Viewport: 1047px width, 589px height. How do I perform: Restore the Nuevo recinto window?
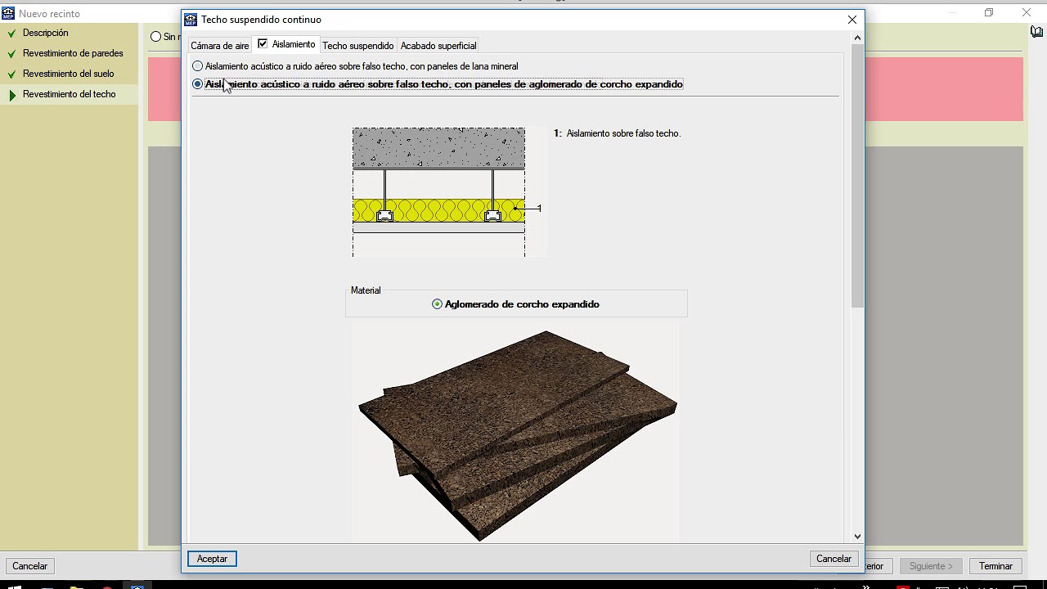(989, 13)
